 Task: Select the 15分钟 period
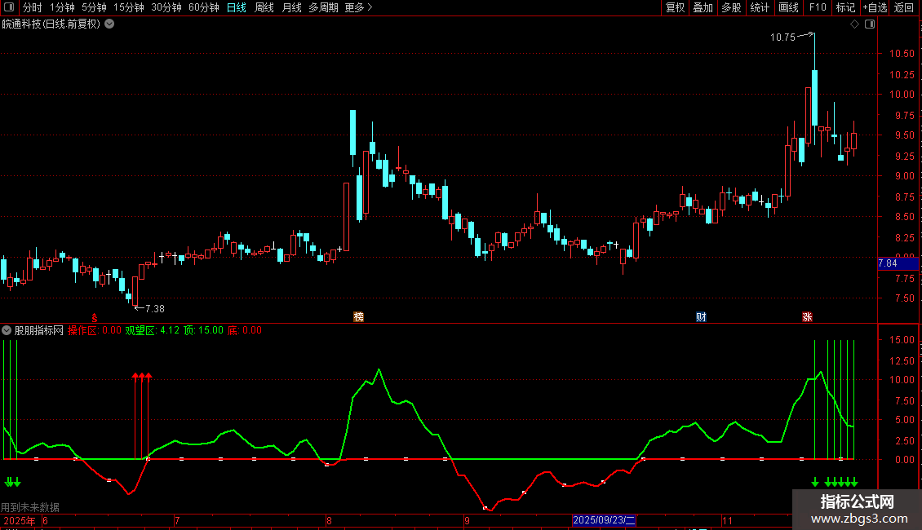(x=129, y=7)
